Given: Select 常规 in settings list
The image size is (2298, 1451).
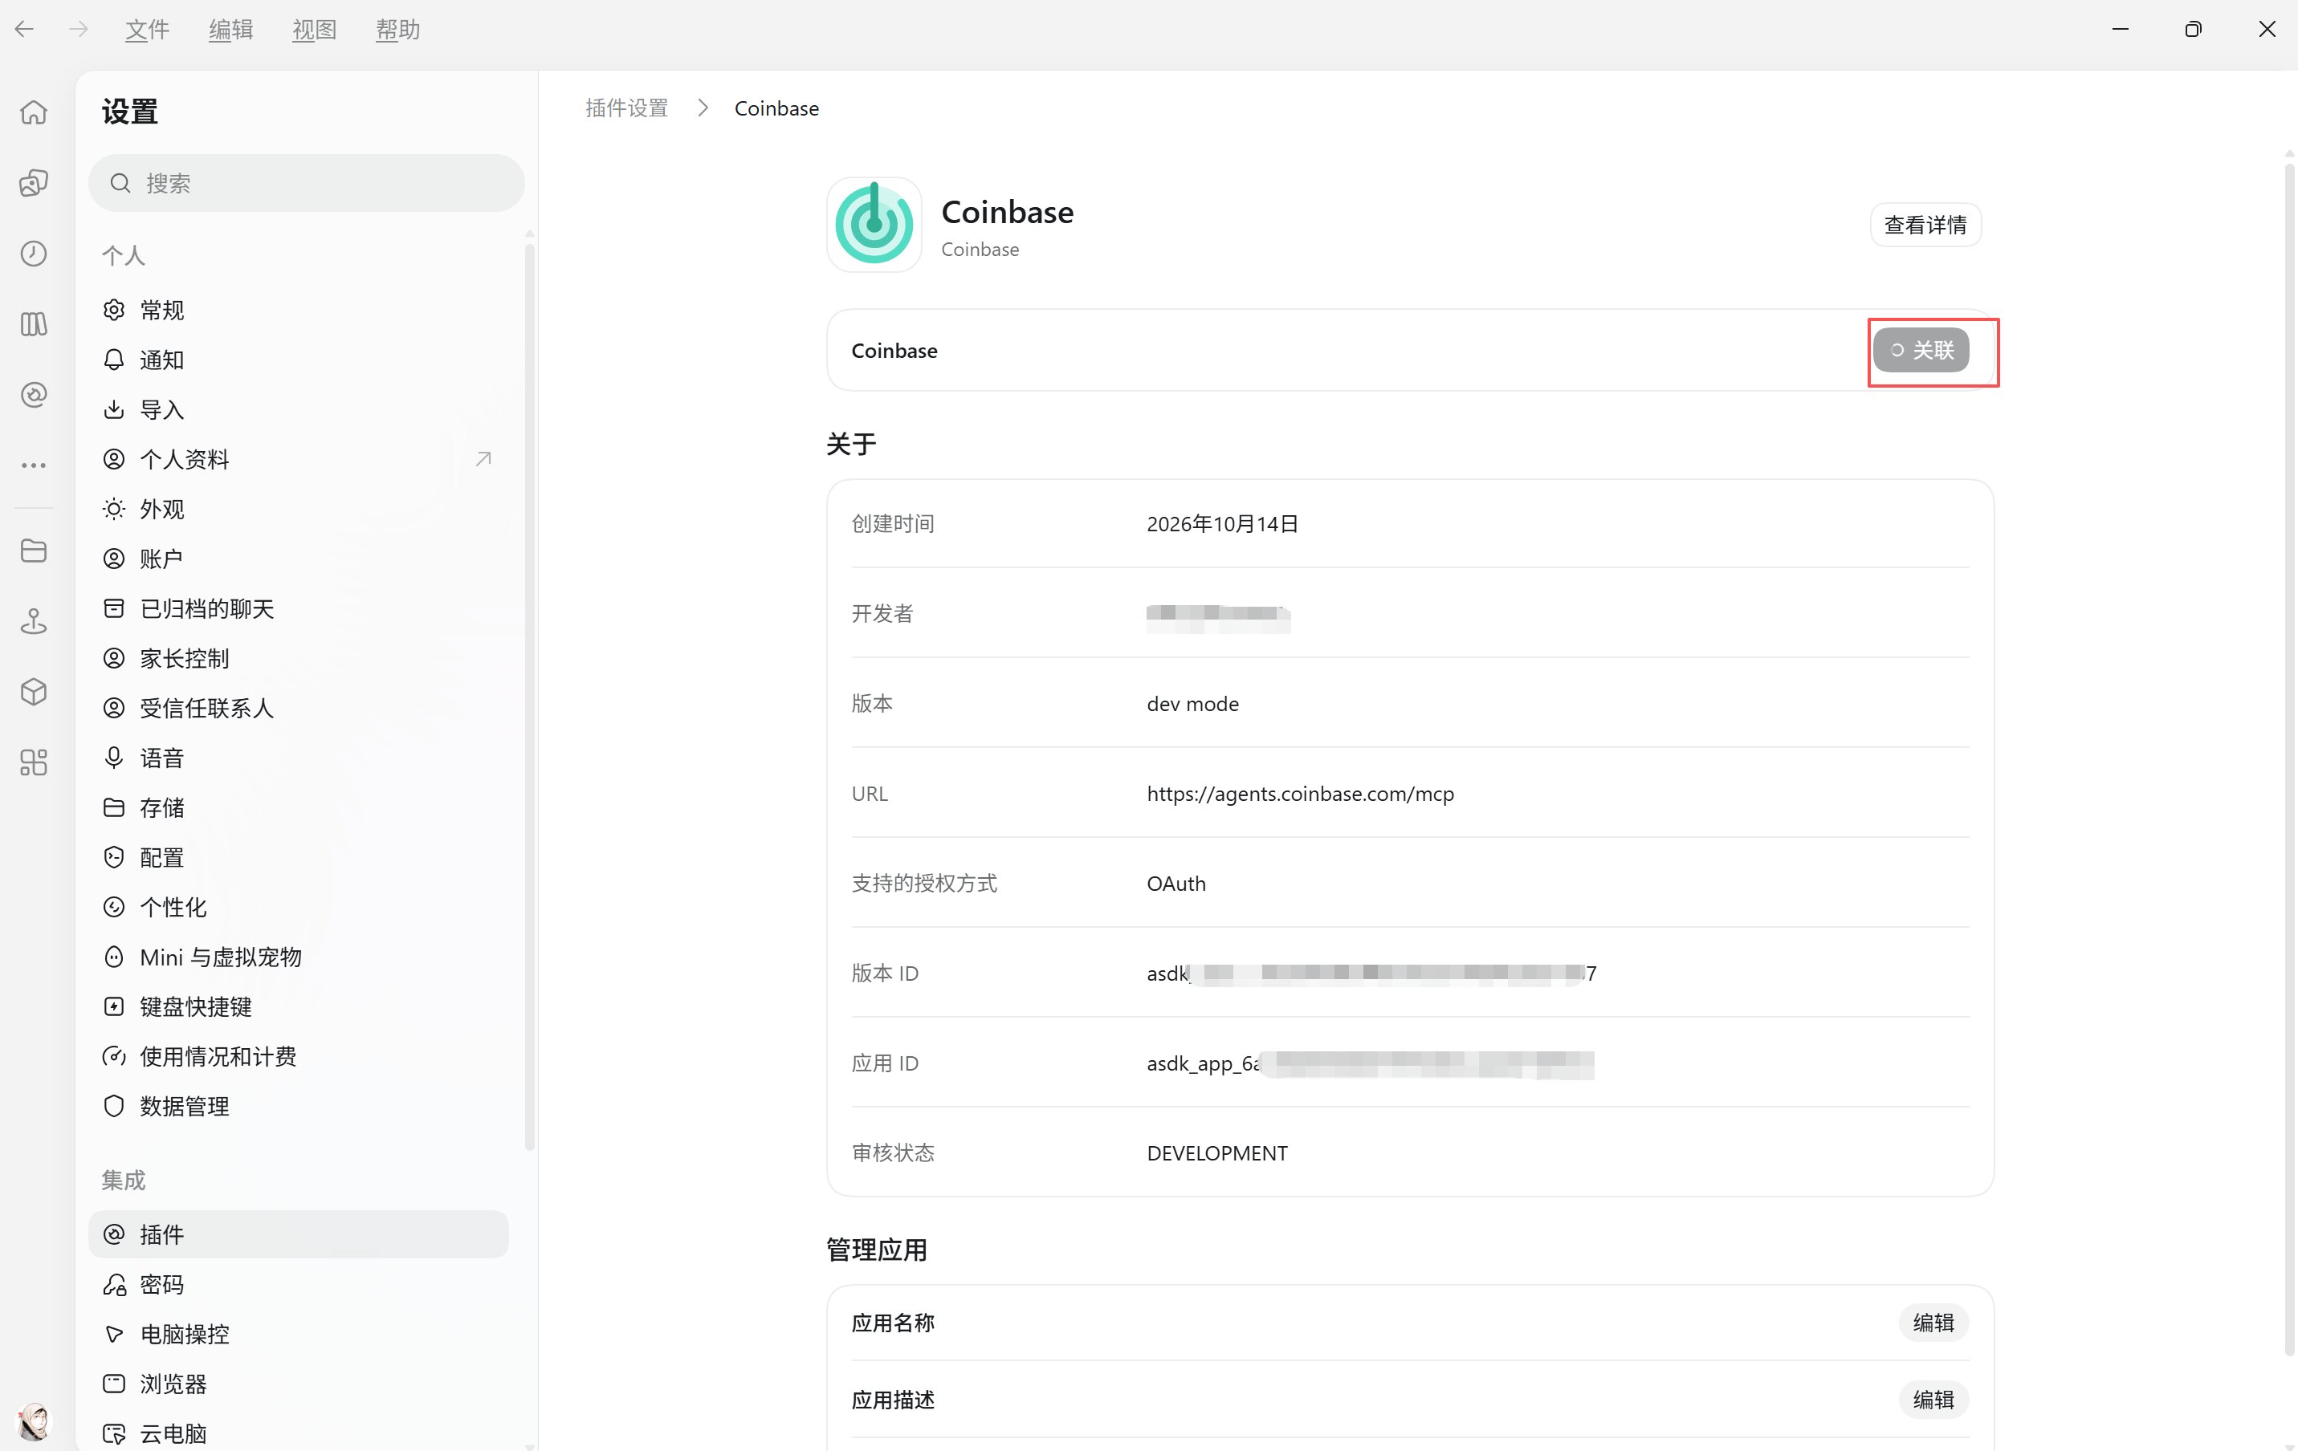Looking at the screenshot, I should click(x=299, y=310).
